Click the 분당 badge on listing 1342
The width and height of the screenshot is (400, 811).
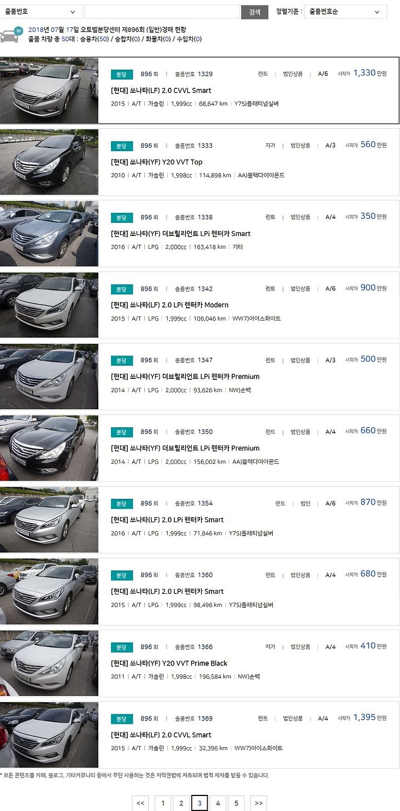point(121,289)
